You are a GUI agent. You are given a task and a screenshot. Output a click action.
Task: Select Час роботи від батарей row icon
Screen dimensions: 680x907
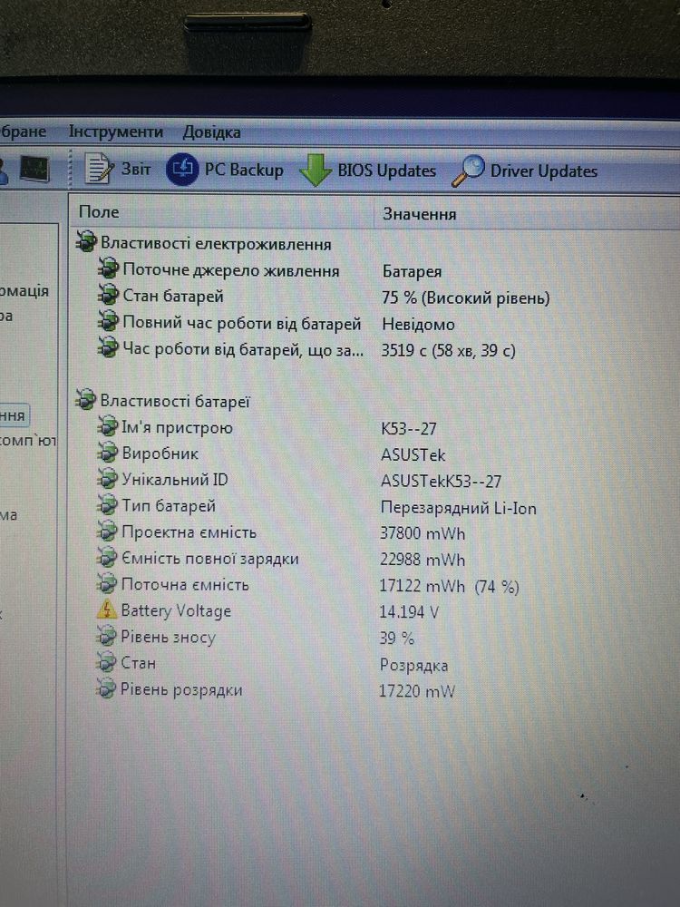[x=108, y=346]
